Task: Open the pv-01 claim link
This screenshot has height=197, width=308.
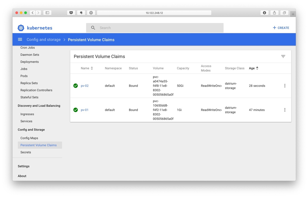Action: click(84, 110)
